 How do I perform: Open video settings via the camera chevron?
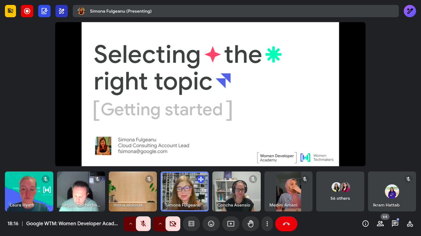[160, 223]
